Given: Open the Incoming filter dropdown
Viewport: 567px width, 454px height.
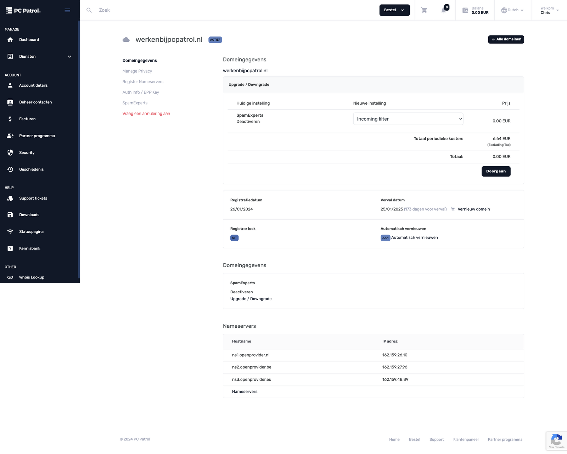Looking at the screenshot, I should tap(408, 119).
